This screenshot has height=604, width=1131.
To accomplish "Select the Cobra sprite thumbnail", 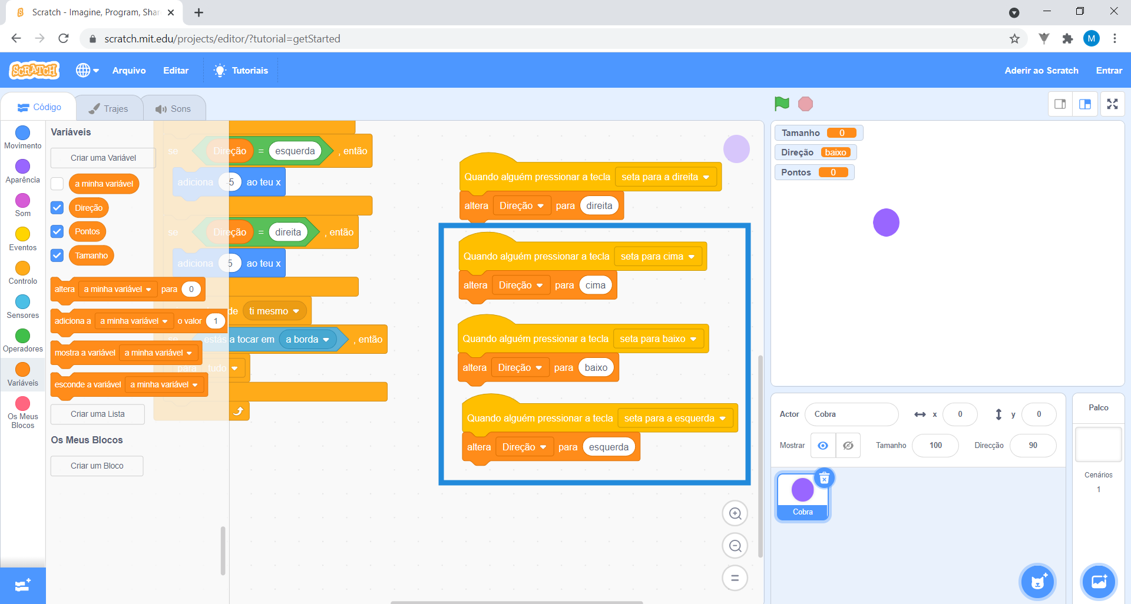I will (x=802, y=496).
